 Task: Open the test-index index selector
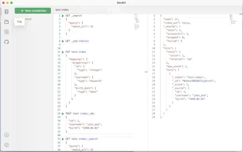pyautogui.click(x=79, y=10)
